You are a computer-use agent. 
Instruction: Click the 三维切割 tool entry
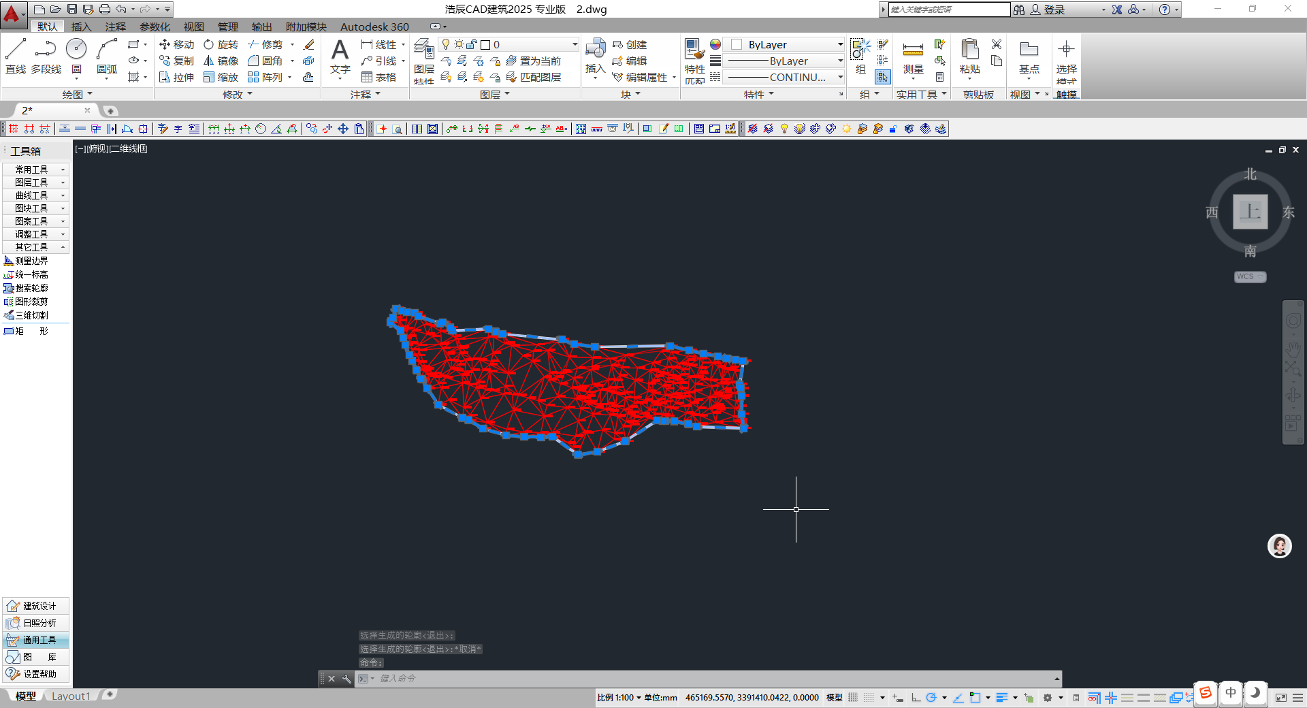(27, 315)
